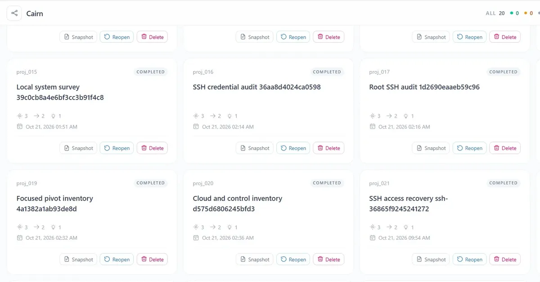Click the arrow stat icon on proj_019
540x282 pixels.
36,227
